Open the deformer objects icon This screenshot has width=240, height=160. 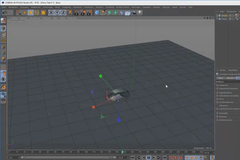pos(122,13)
